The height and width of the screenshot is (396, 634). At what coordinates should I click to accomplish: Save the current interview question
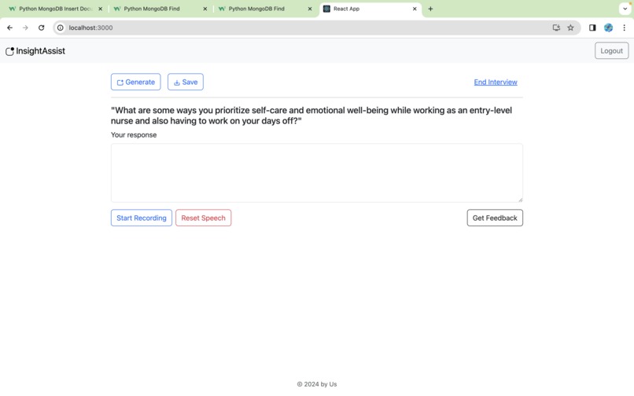185,82
